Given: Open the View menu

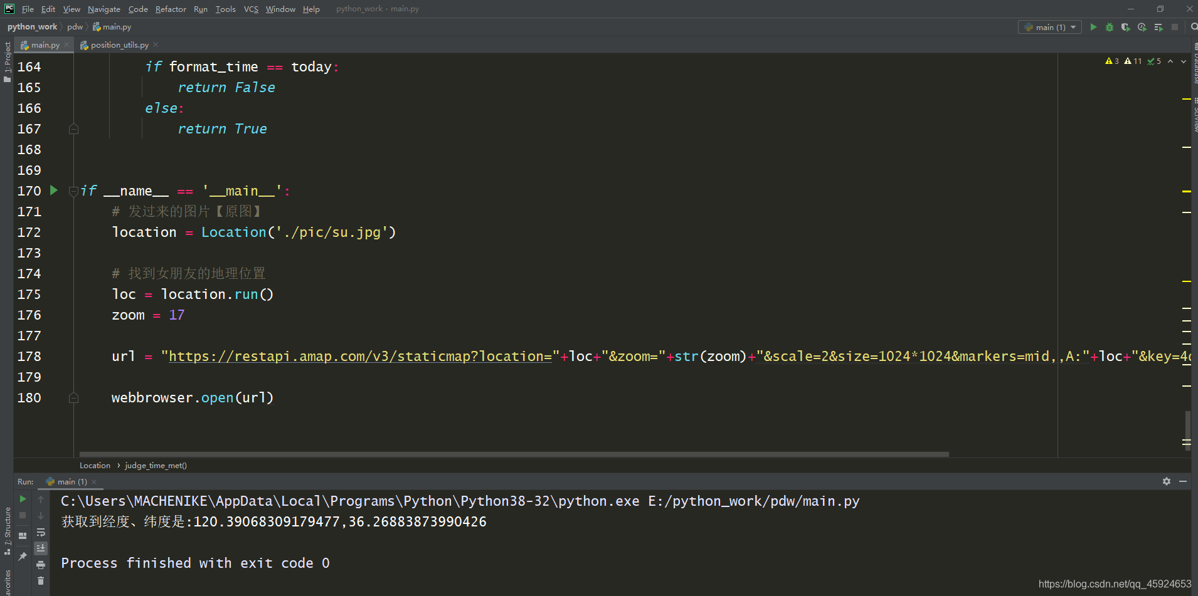Looking at the screenshot, I should (72, 9).
